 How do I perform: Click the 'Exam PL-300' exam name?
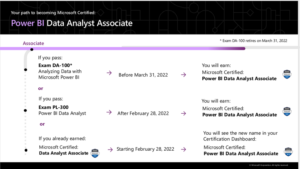point(54,107)
